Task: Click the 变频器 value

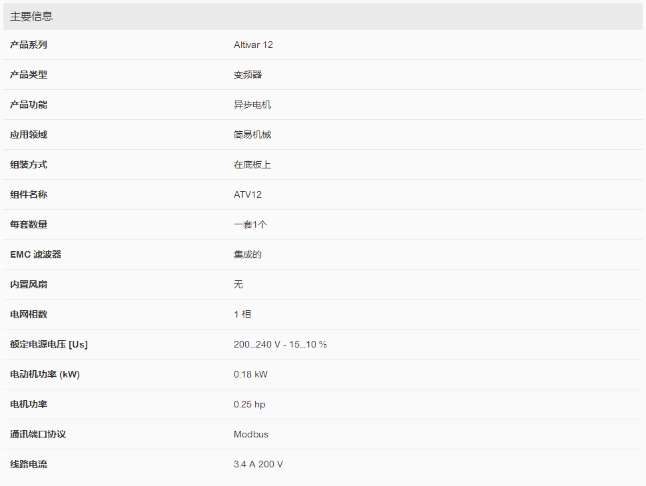Action: pos(248,75)
